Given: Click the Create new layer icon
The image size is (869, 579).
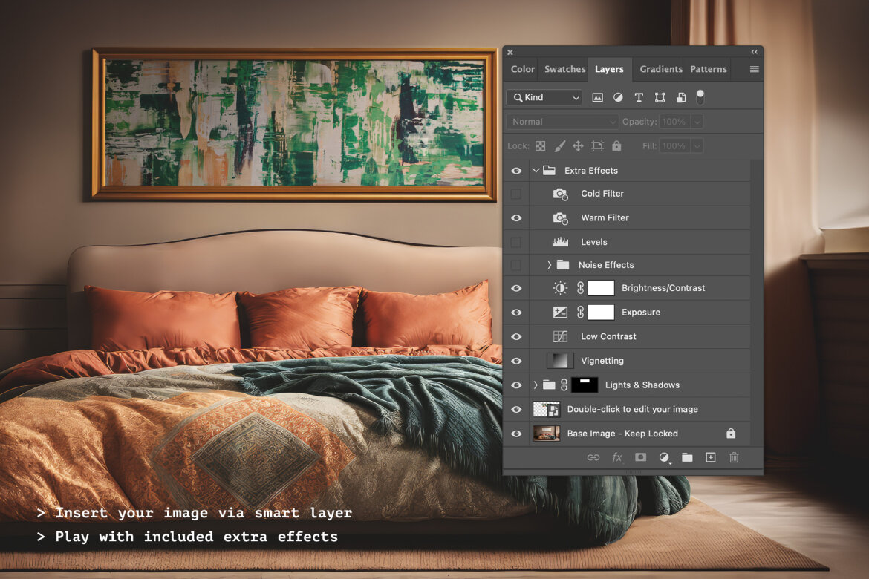Looking at the screenshot, I should tap(710, 457).
